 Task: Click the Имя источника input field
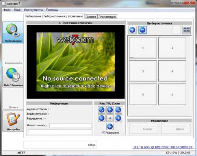pos(71,126)
